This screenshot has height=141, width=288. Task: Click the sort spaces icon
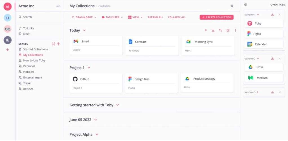click(x=54, y=44)
